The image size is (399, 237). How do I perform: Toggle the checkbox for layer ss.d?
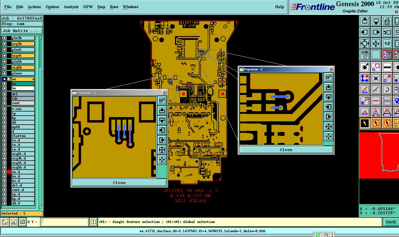(x=4, y=172)
